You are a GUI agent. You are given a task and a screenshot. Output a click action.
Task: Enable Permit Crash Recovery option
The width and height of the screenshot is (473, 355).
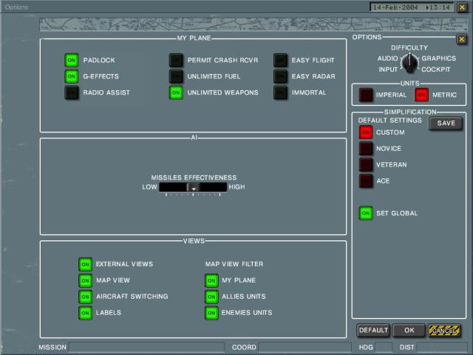point(176,60)
